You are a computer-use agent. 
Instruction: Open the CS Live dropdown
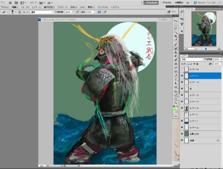pyautogui.click(x=200, y=3)
